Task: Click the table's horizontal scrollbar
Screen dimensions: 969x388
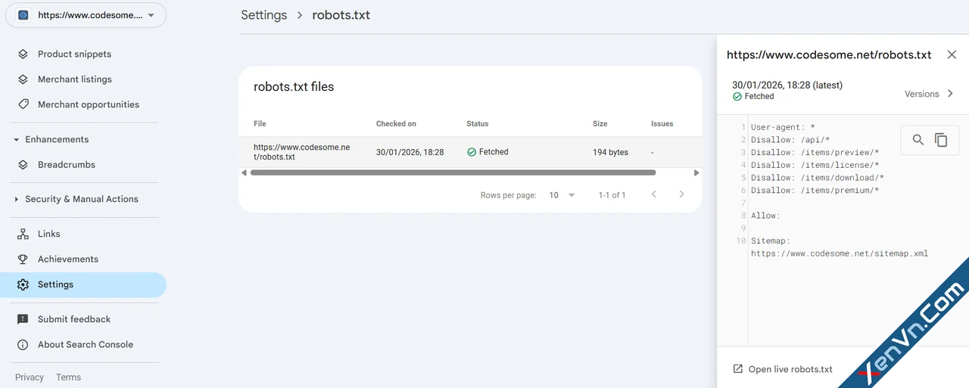Action: pyautogui.click(x=453, y=172)
